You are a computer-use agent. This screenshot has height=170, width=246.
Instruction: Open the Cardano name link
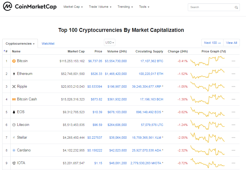[24, 150]
